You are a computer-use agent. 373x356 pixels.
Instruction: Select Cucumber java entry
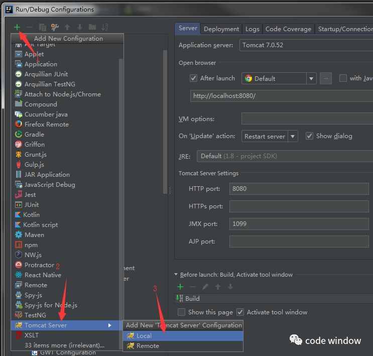[x=65, y=114]
